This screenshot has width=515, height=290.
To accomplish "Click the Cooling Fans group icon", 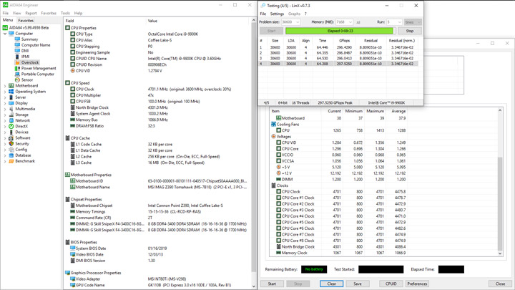I will point(273,125).
